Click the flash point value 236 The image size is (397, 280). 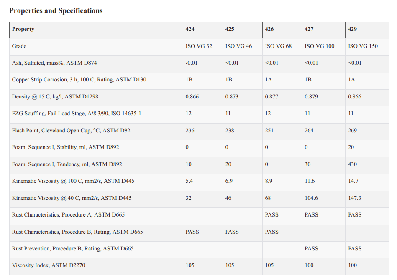190,131
